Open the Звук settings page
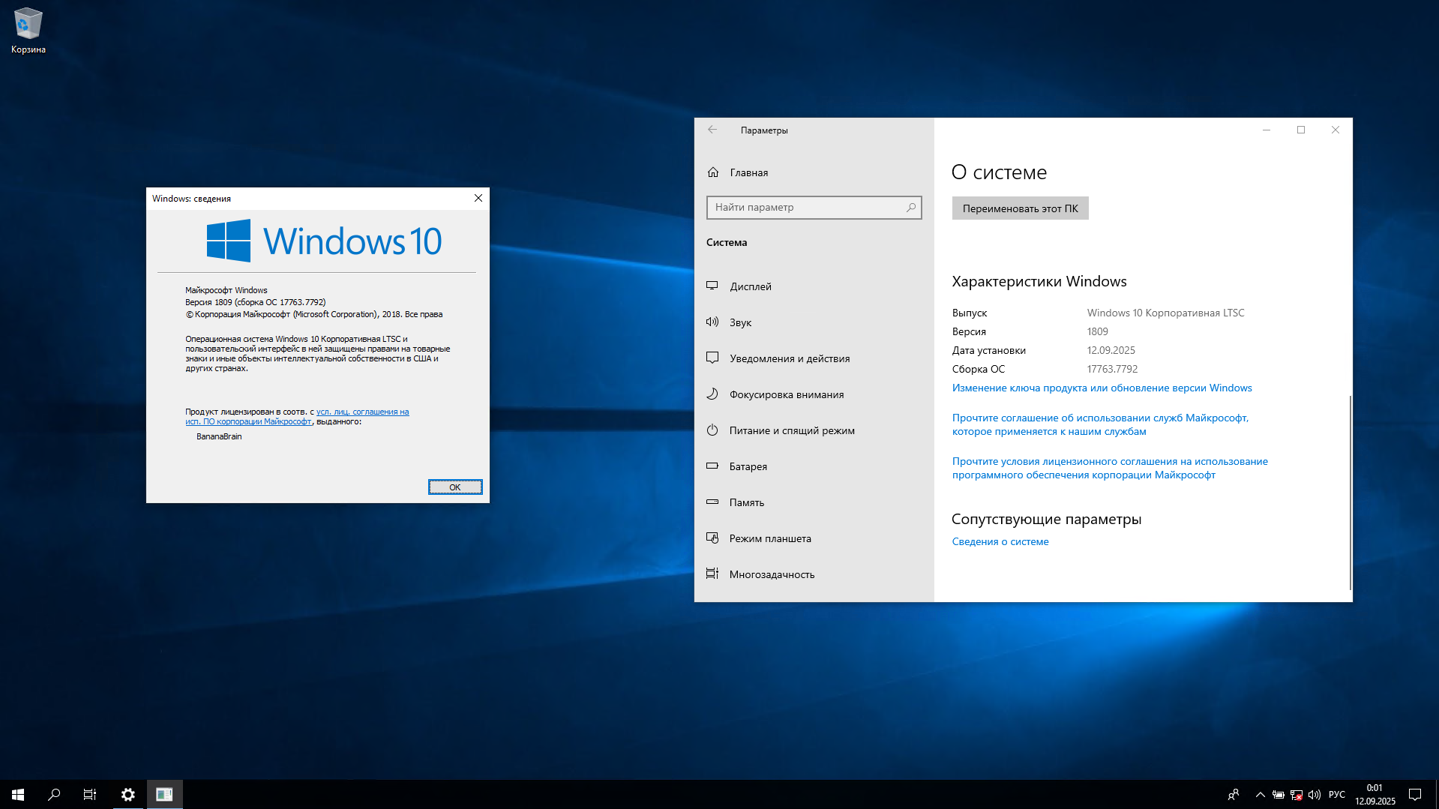1439x809 pixels. click(814, 322)
